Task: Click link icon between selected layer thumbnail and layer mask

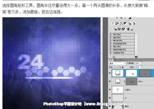Action: (125, 73)
